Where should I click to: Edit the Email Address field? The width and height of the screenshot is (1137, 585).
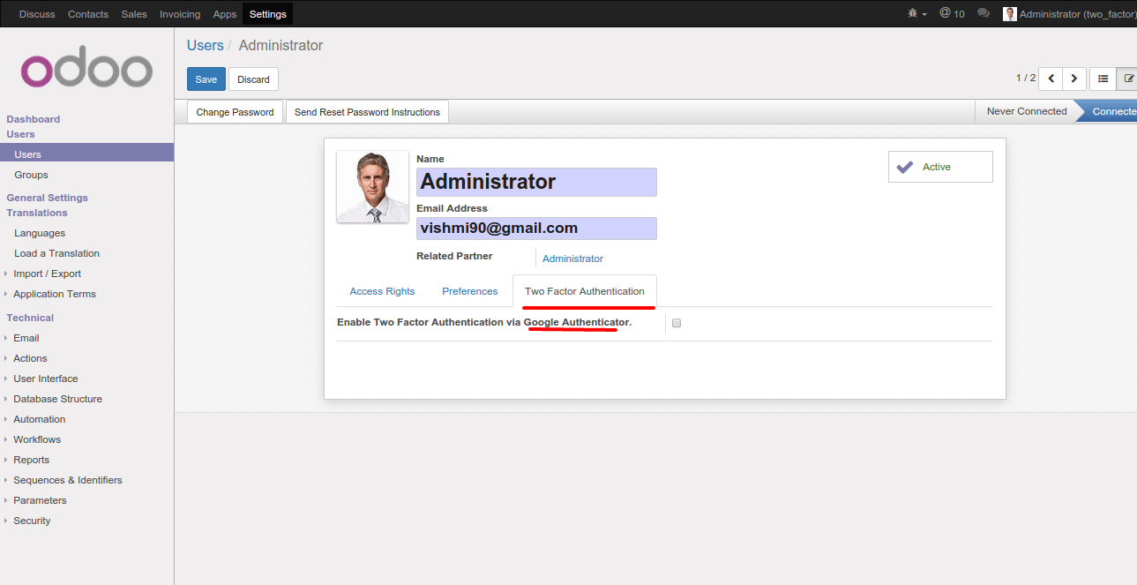(536, 229)
